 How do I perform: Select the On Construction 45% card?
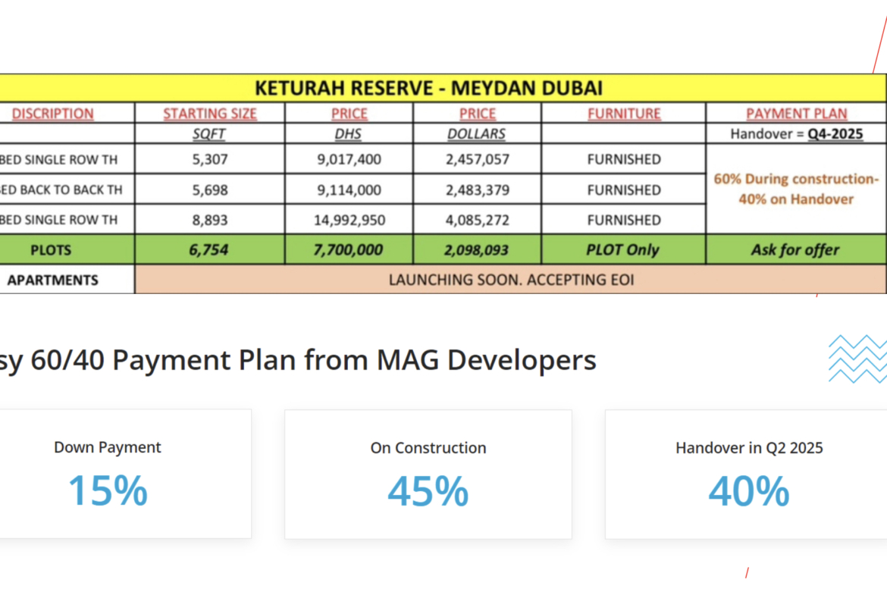[428, 474]
